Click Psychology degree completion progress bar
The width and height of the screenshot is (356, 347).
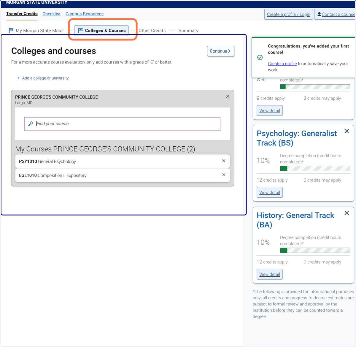pyautogui.click(x=315, y=169)
